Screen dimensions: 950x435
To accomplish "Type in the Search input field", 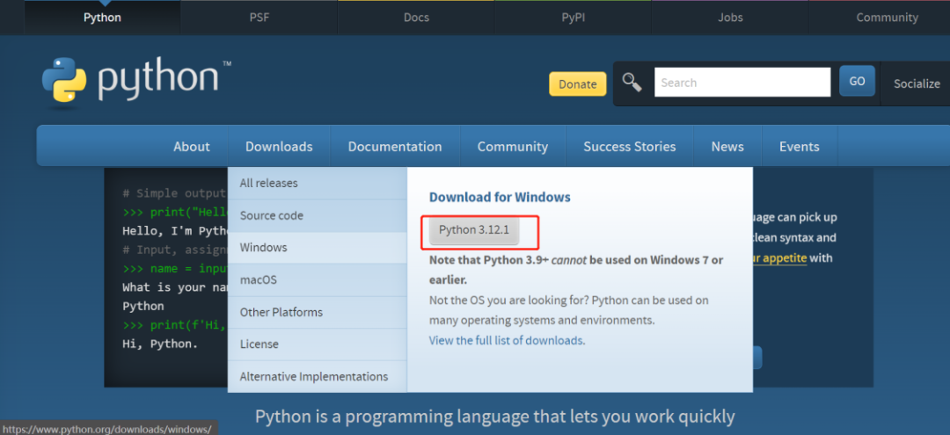I will [x=742, y=83].
